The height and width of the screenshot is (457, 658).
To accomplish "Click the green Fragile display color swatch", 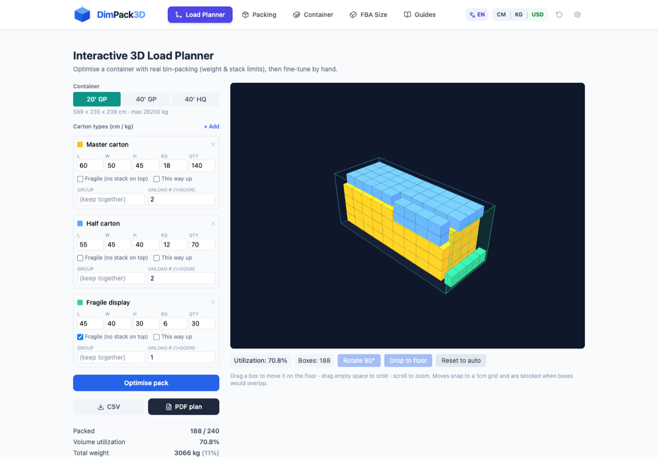I will [80, 303].
